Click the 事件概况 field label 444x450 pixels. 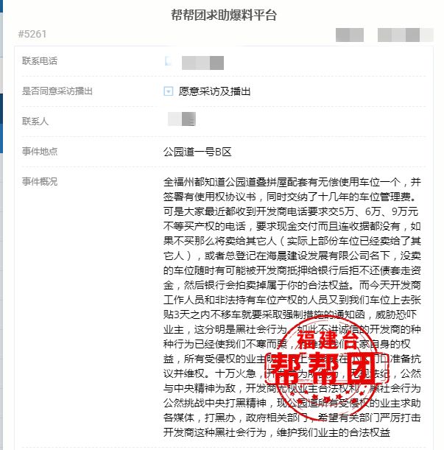[x=40, y=181]
